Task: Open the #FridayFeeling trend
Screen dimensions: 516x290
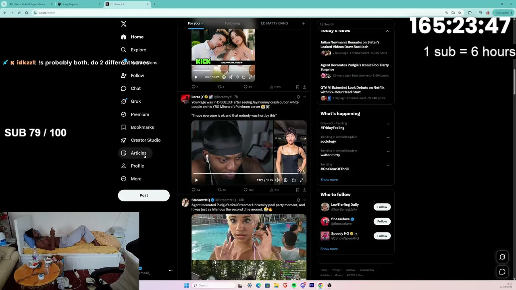Action: (x=333, y=128)
